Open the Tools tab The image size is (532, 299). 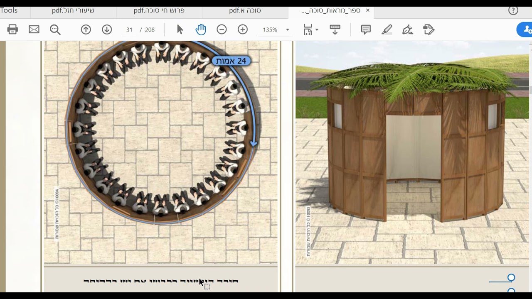tap(9, 10)
